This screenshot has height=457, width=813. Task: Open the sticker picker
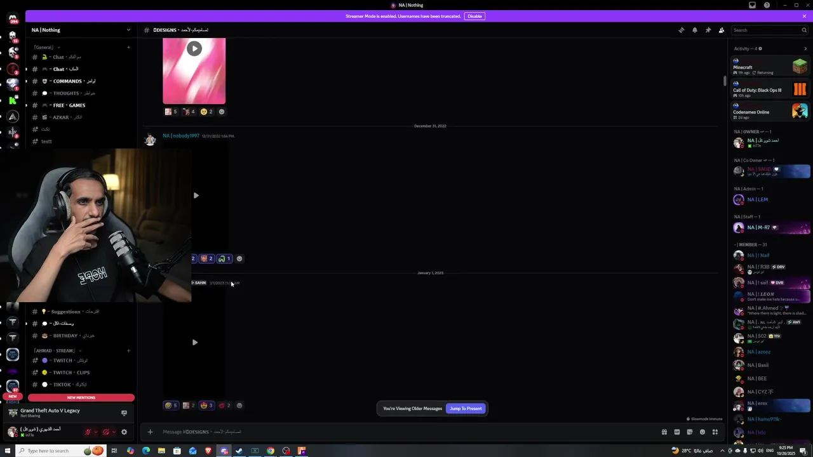tap(690, 432)
